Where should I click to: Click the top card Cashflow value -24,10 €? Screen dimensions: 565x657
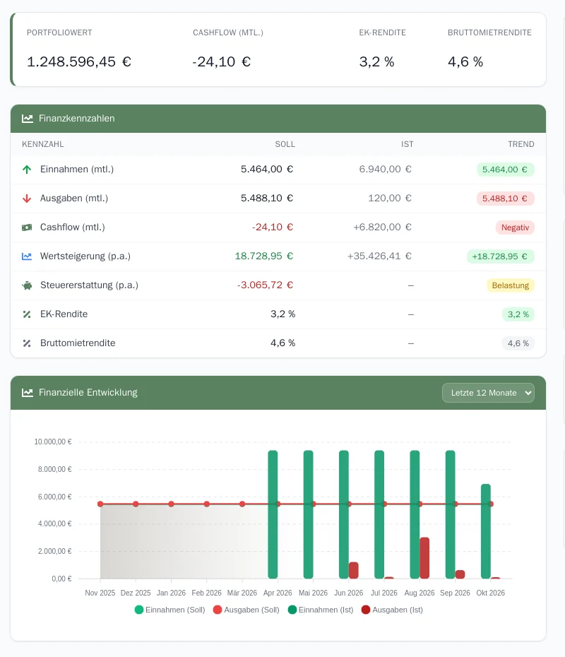pos(222,62)
